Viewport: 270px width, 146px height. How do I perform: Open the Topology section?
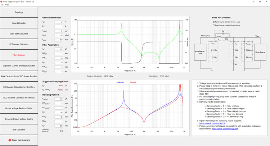click(19, 12)
